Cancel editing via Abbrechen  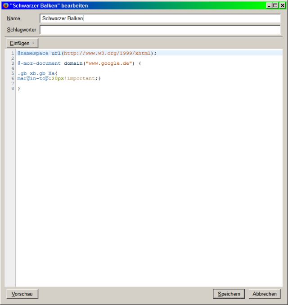point(265,294)
